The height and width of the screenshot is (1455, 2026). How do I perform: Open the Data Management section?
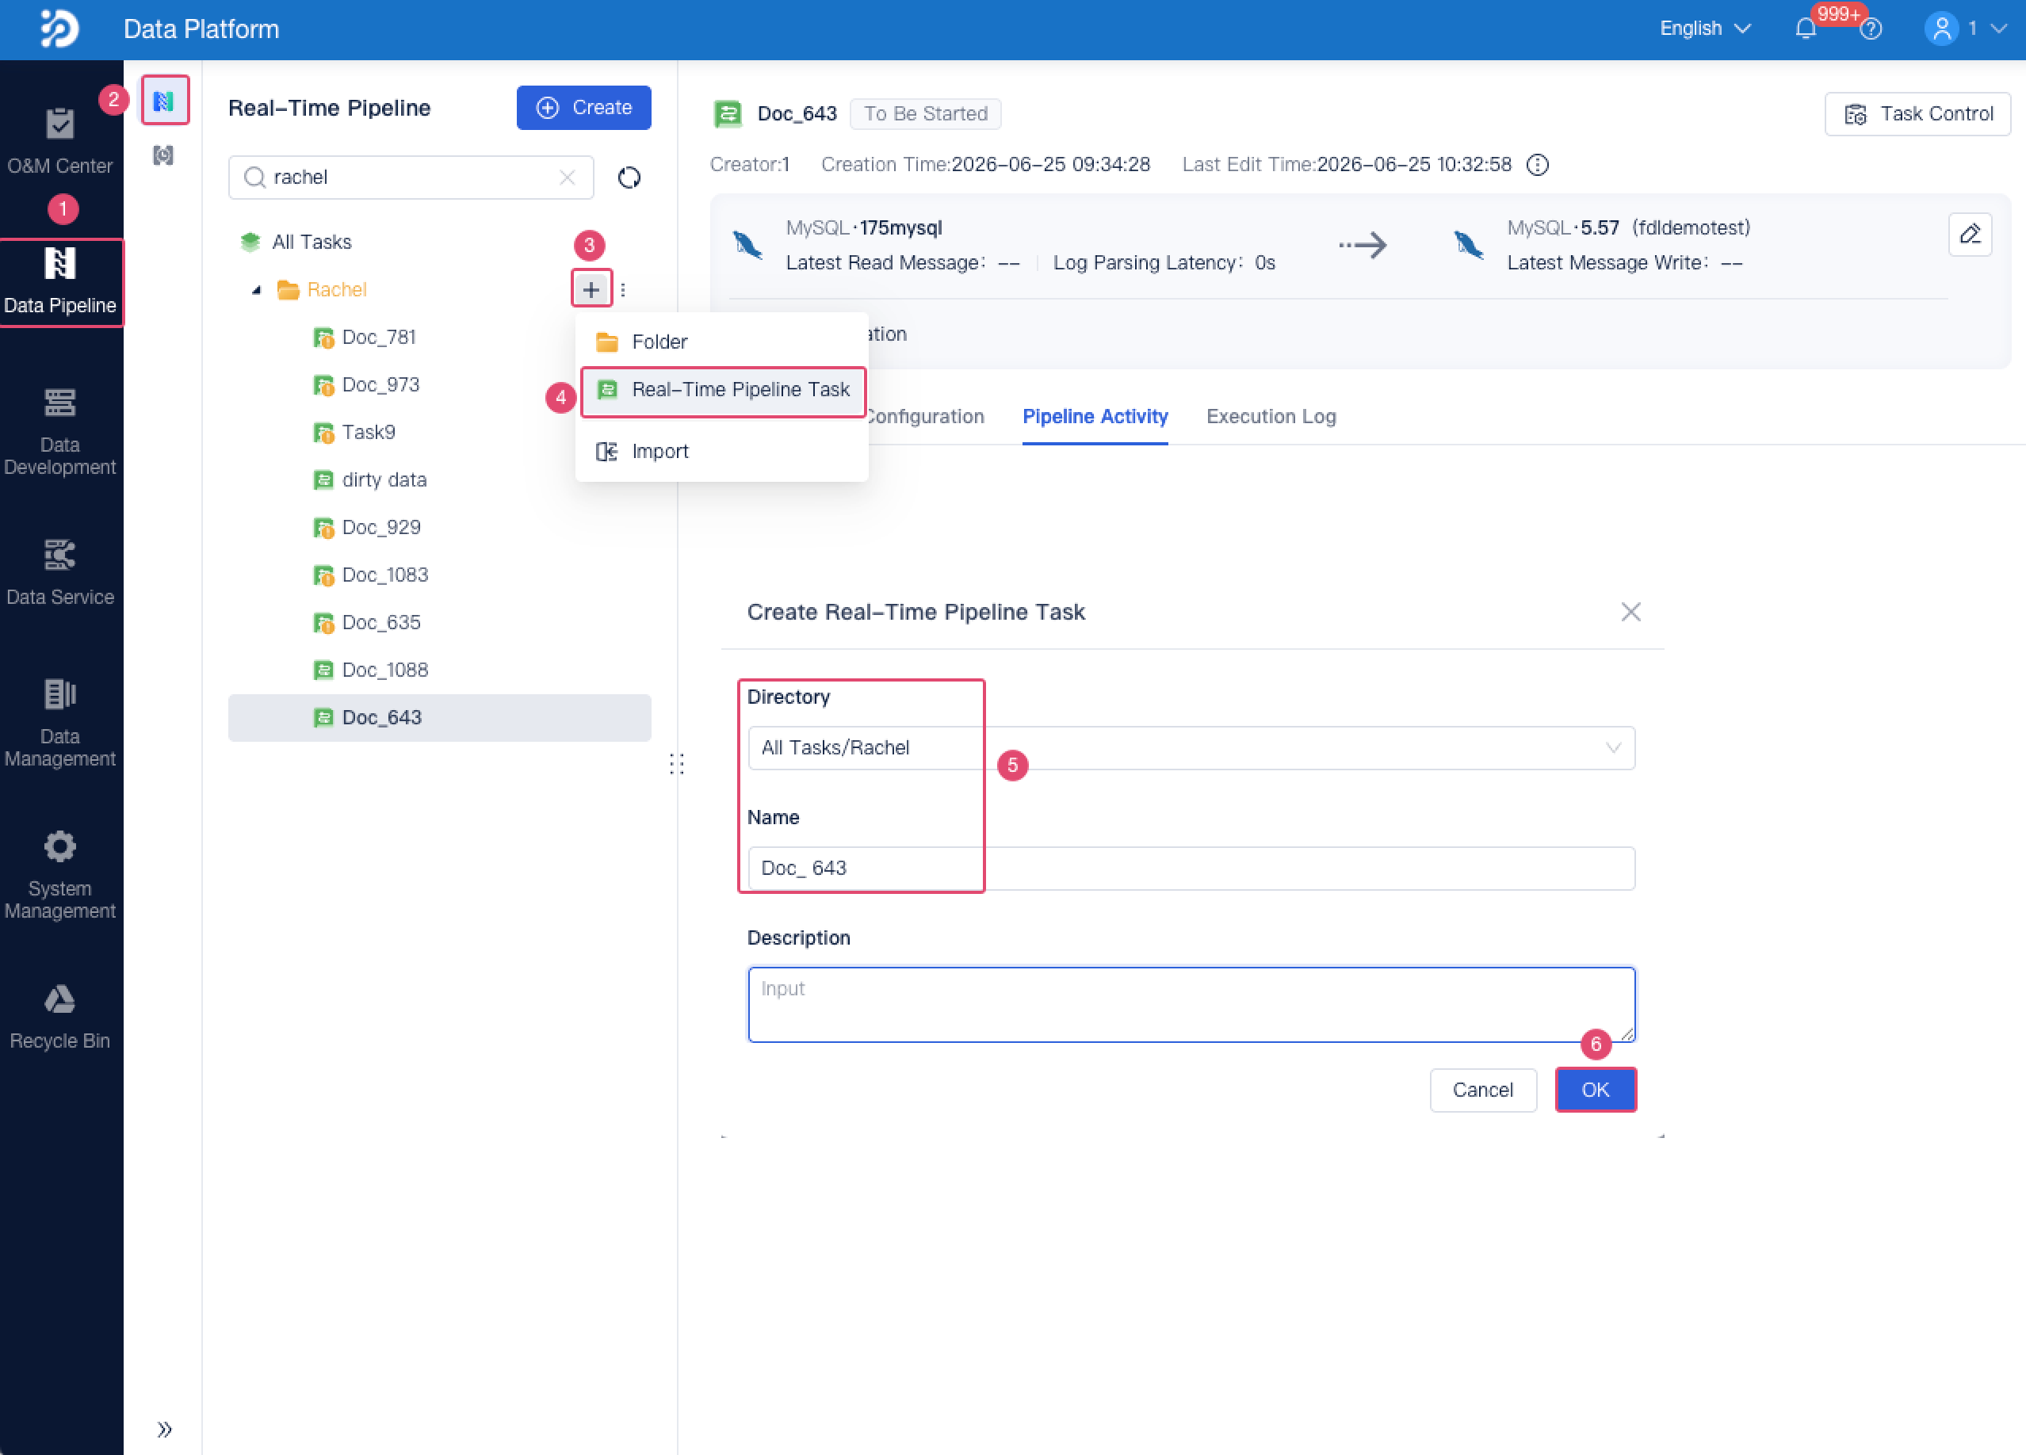[x=60, y=724]
